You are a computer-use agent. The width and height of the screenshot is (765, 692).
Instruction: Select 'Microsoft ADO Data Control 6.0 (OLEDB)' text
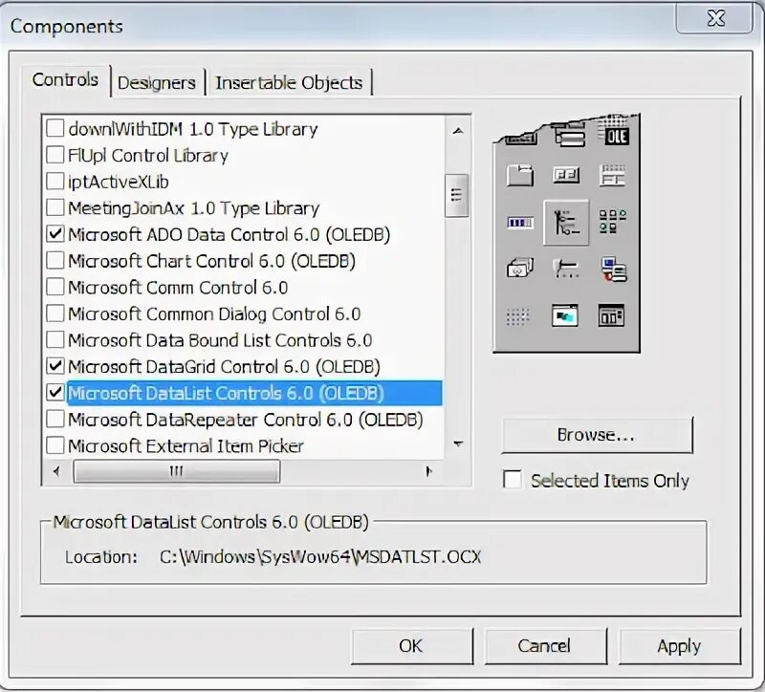coord(229,234)
